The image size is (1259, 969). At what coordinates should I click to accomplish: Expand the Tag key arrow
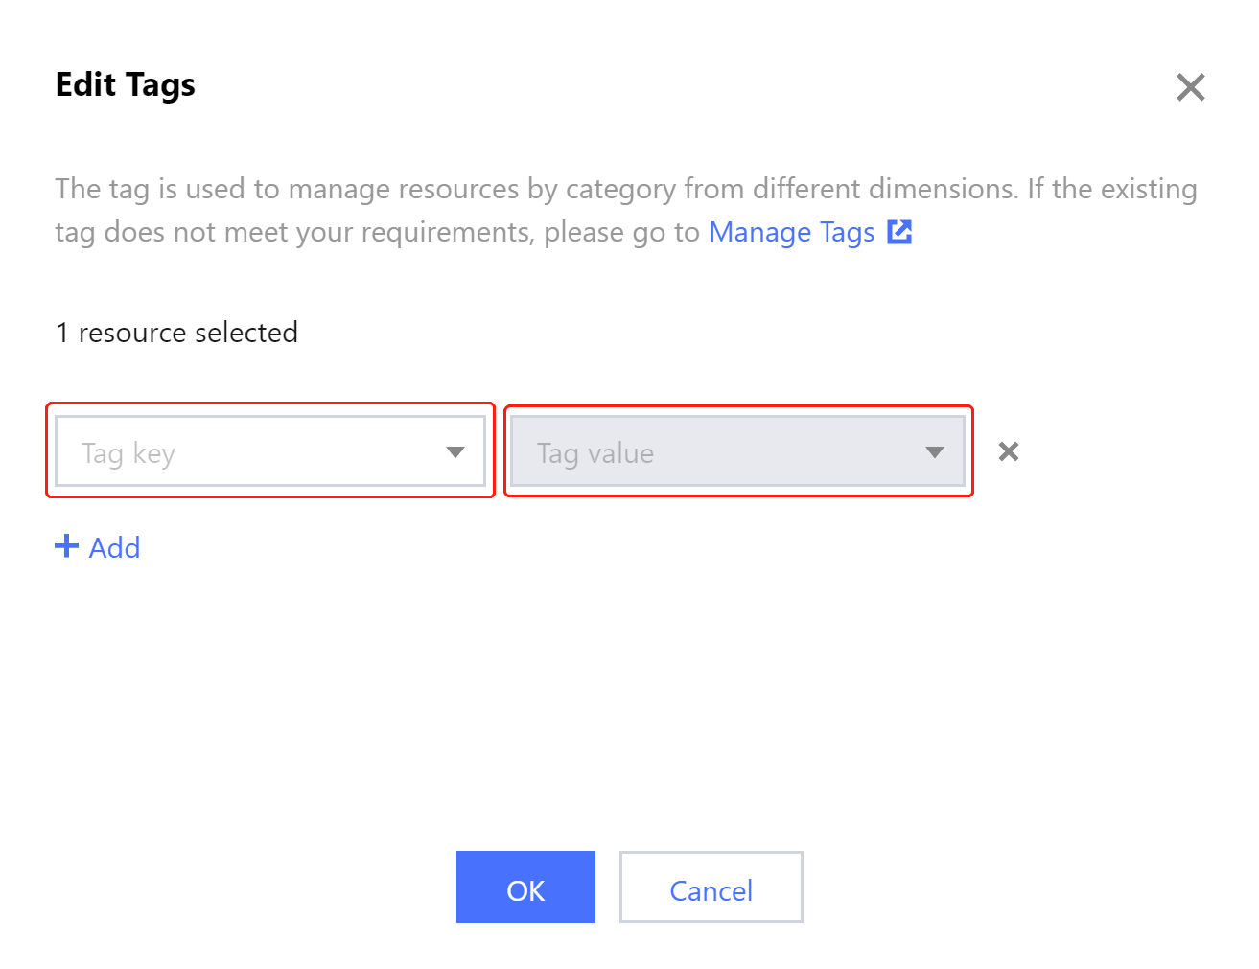455,452
